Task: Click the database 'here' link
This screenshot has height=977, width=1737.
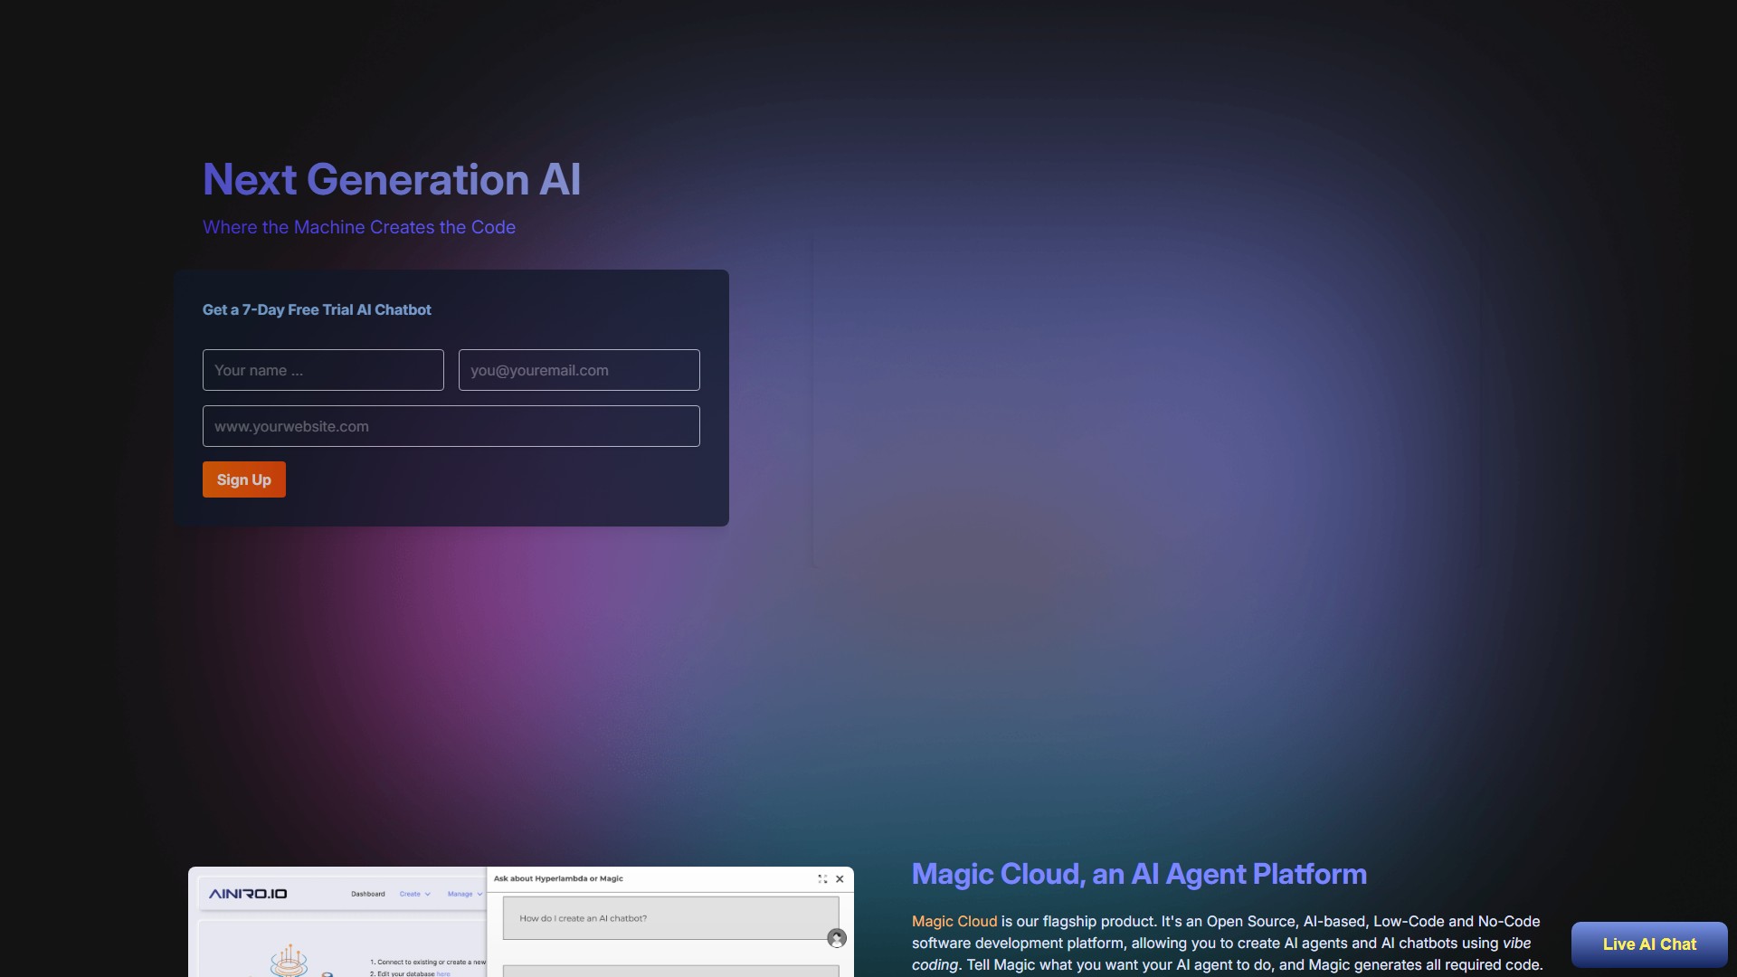Action: (443, 973)
